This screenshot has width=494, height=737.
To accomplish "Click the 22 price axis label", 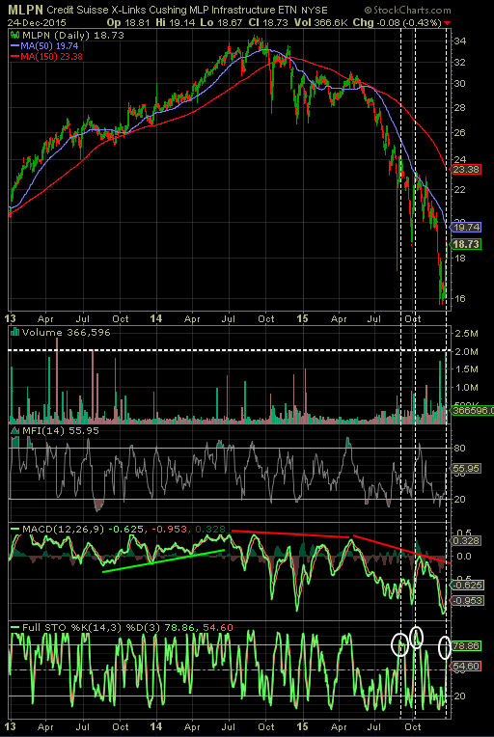I will click(x=460, y=189).
